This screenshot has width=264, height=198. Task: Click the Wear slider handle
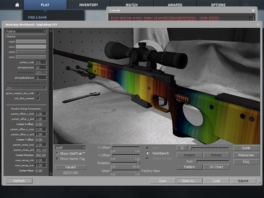coord(112,170)
